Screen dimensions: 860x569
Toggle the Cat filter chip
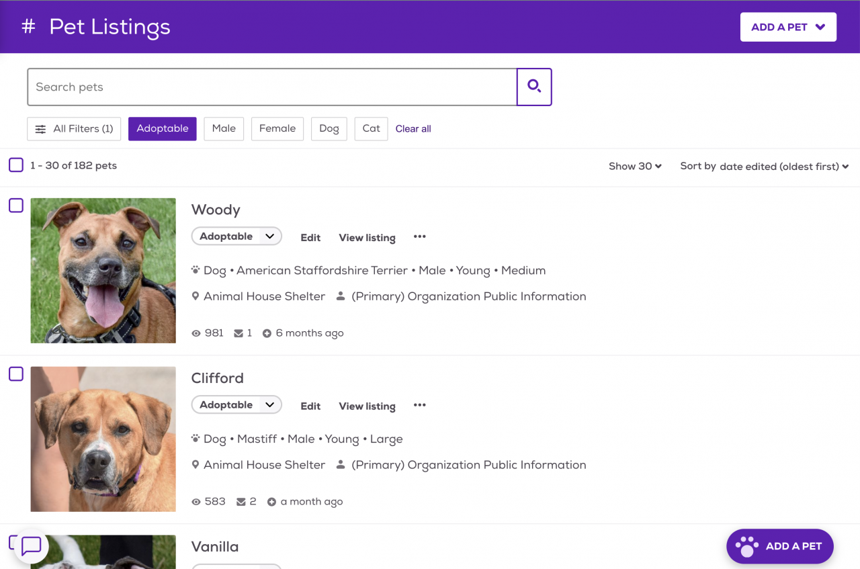pos(371,128)
